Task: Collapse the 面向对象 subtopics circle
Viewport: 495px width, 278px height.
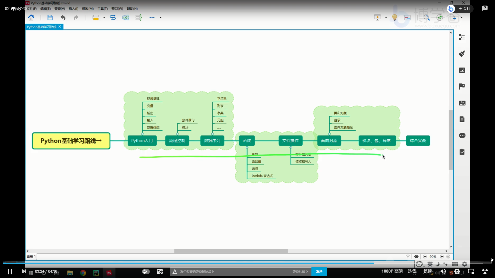Action: [329, 134]
